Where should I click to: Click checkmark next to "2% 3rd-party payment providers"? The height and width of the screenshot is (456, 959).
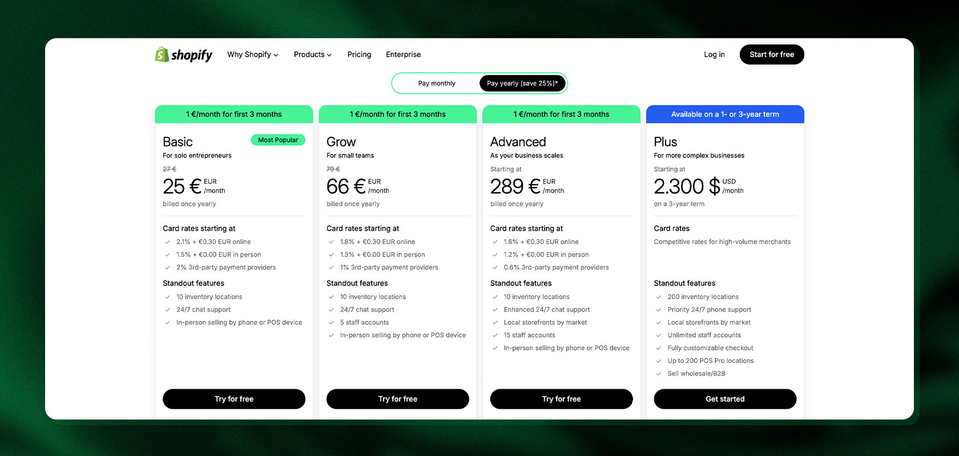[167, 267]
